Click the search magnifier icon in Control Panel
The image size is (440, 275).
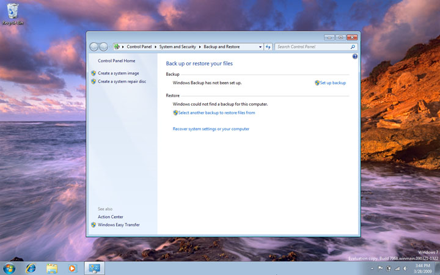(x=353, y=46)
